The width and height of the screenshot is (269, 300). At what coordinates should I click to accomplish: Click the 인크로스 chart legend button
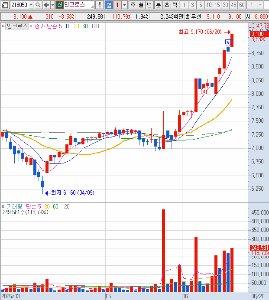tap(17, 26)
